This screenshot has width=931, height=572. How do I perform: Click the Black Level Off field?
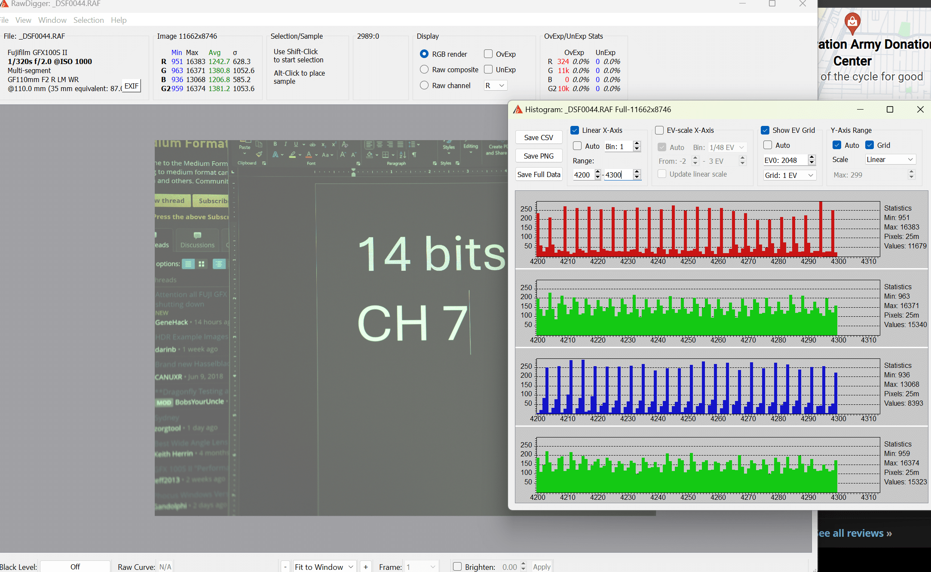point(75,567)
